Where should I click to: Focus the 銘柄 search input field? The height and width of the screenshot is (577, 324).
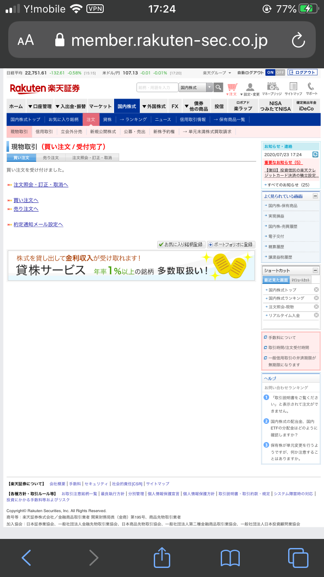(157, 87)
